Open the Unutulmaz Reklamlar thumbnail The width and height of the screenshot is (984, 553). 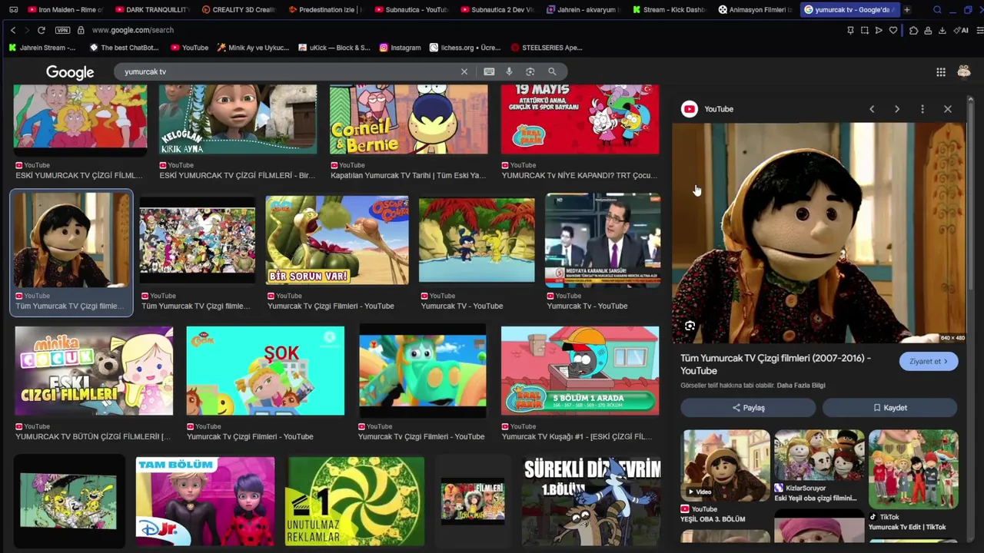click(354, 502)
